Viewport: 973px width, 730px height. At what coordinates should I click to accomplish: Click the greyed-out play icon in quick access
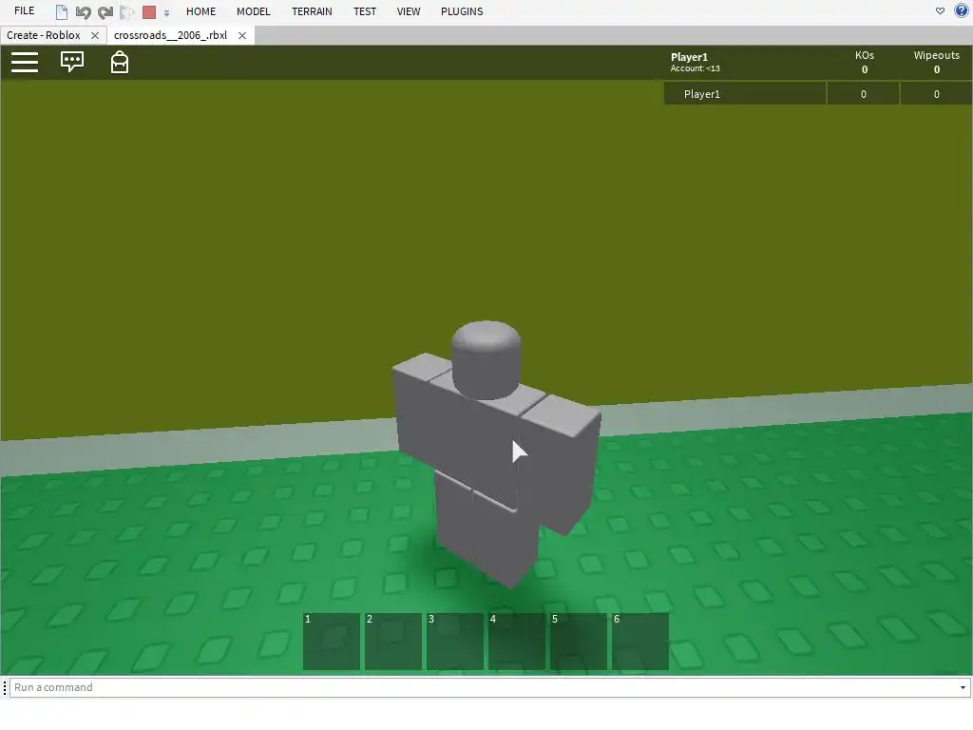tap(127, 11)
